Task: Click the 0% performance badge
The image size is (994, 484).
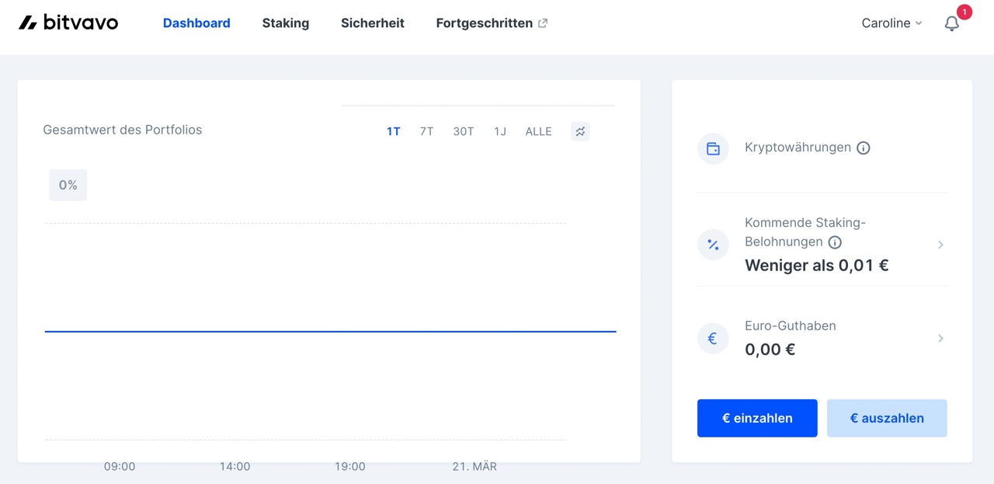Action: pos(68,185)
